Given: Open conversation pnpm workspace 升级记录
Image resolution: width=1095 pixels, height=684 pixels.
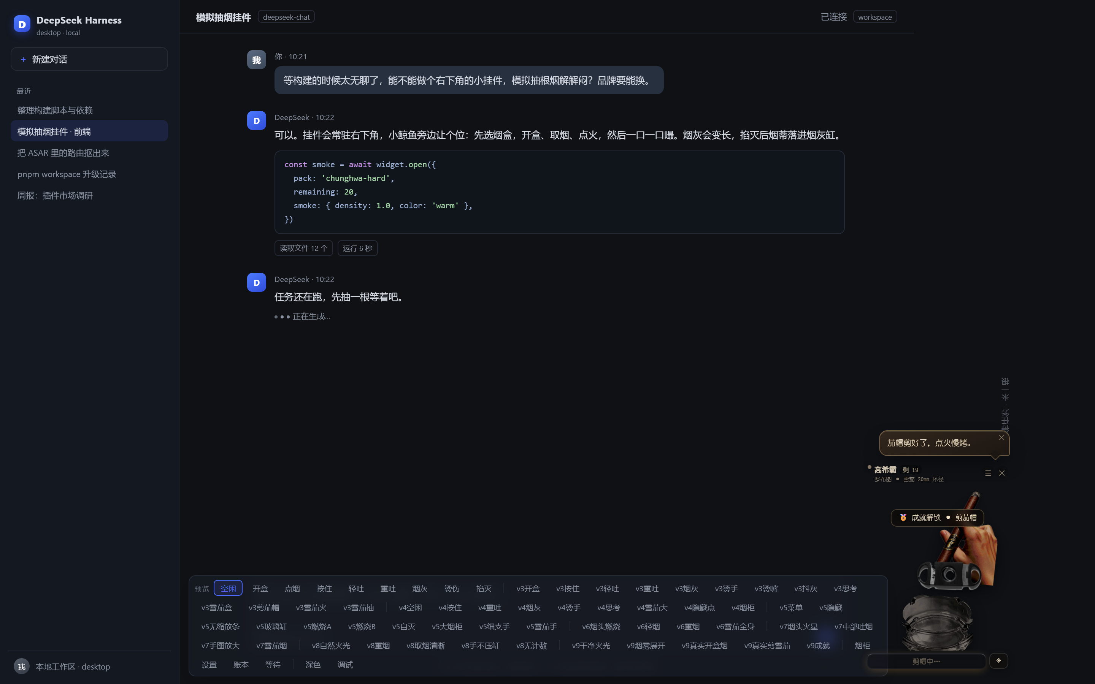Looking at the screenshot, I should [89, 174].
